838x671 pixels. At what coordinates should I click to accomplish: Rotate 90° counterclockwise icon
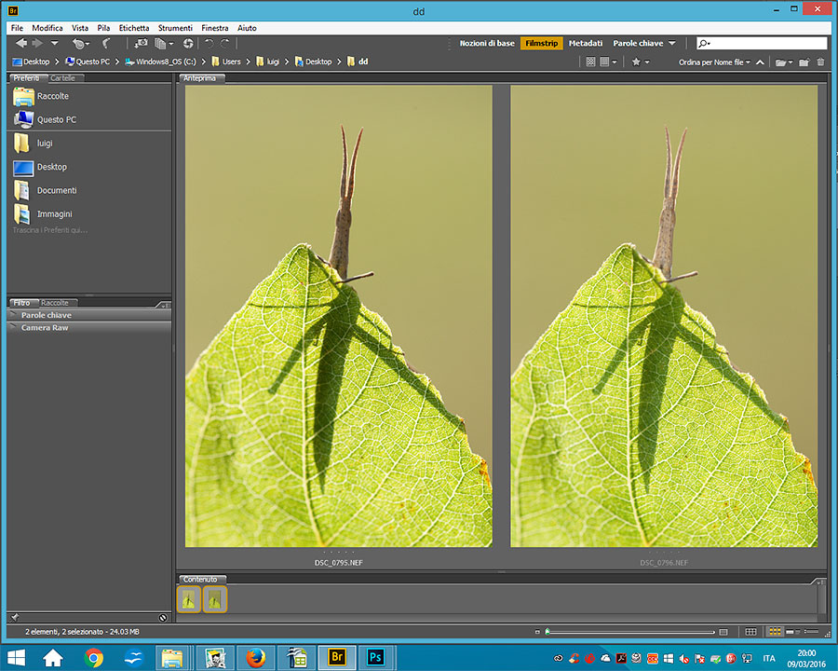pos(209,44)
